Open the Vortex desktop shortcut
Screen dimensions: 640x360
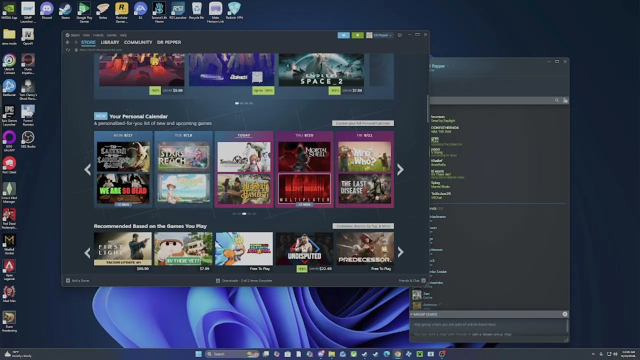point(103,11)
